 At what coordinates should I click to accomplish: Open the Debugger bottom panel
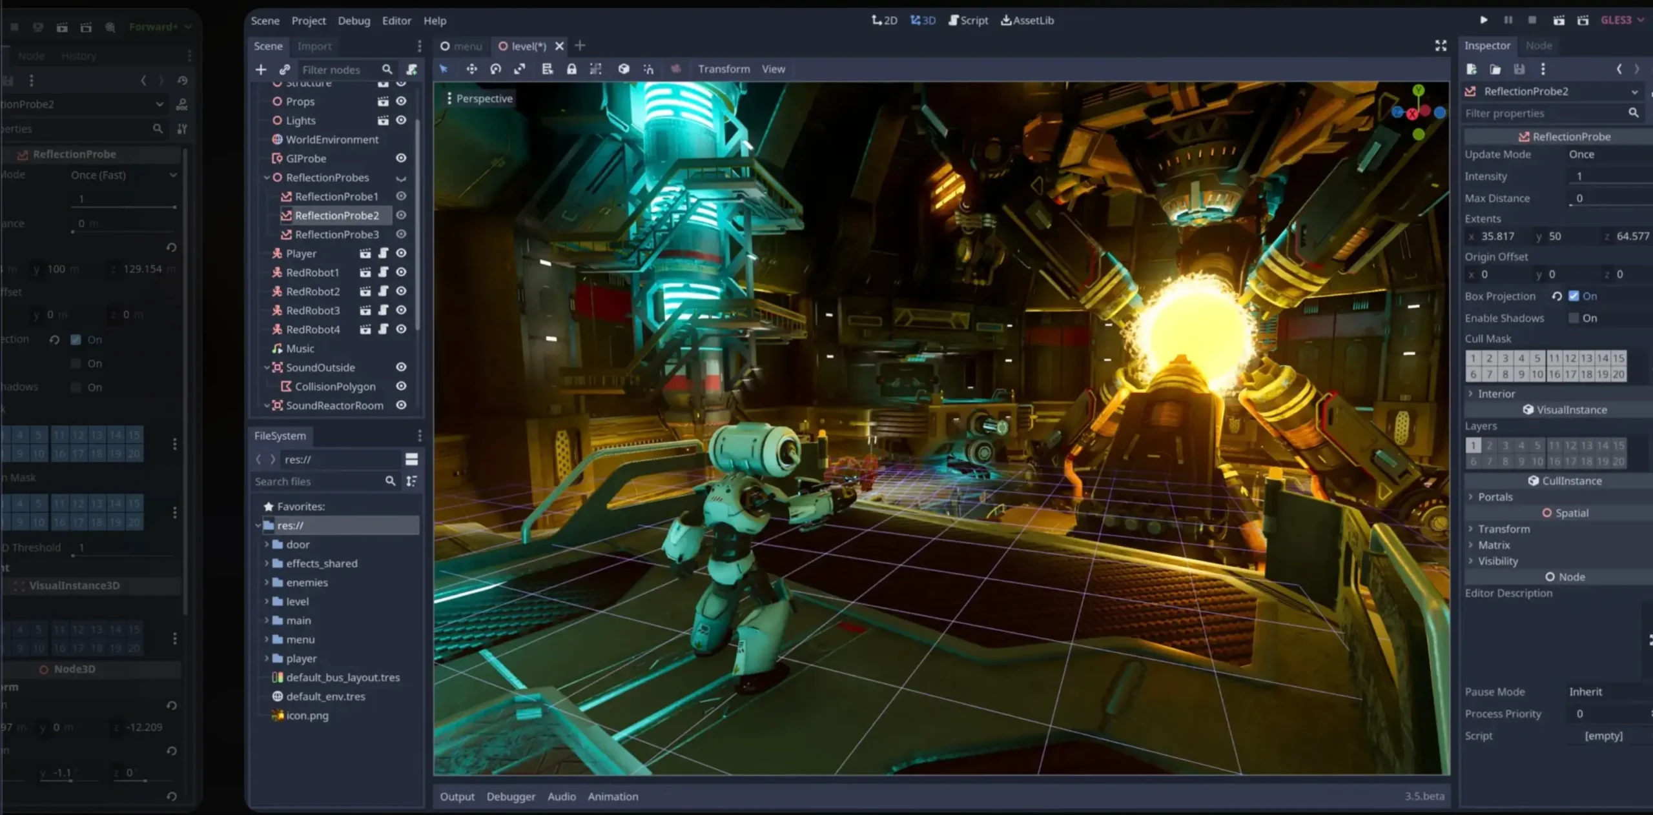[511, 796]
